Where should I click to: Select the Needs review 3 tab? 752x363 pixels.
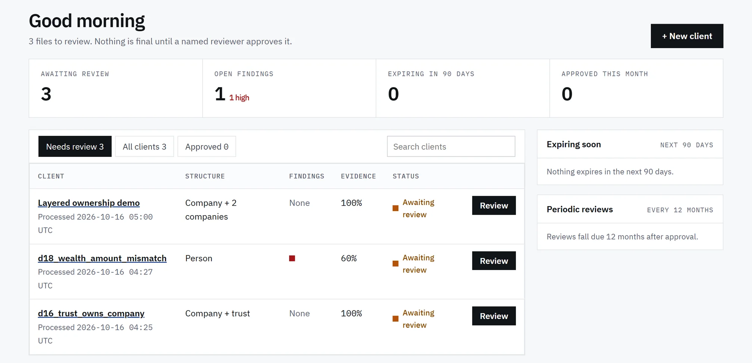click(x=75, y=146)
